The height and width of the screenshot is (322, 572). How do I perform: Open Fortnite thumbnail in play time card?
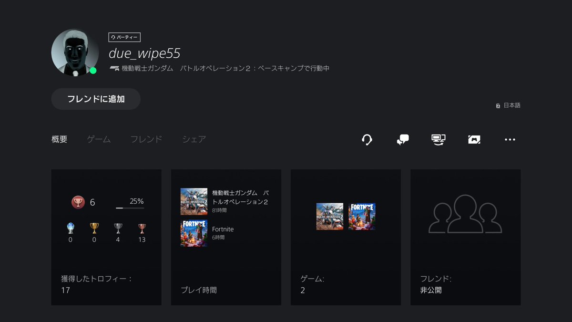(194, 233)
